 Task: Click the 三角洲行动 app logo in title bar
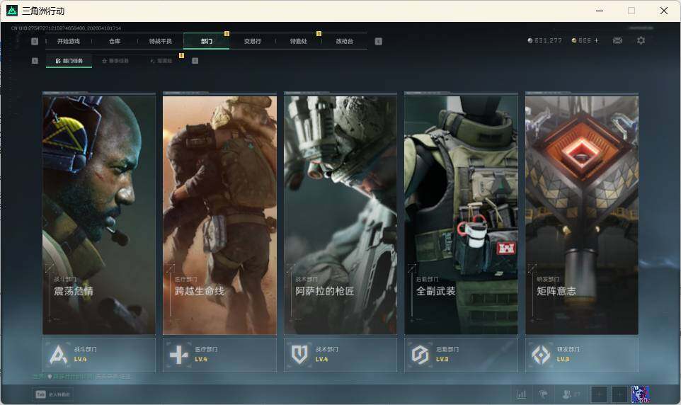12,11
